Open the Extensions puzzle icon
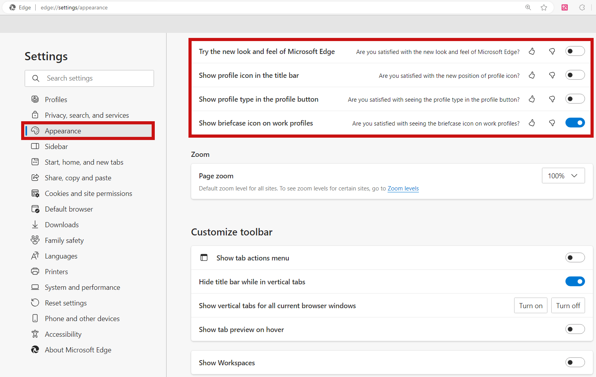Image resolution: width=596 pixels, height=377 pixels. click(x=582, y=7)
